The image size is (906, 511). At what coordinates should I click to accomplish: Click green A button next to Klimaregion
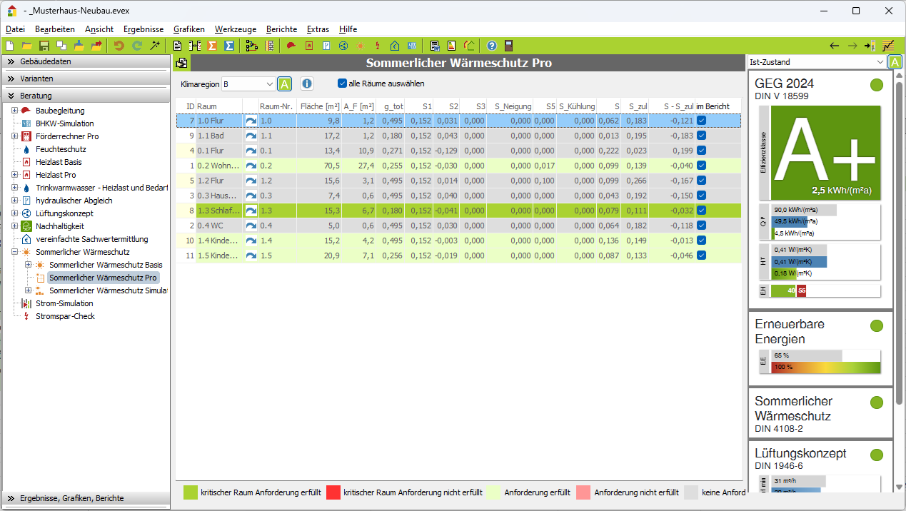(284, 84)
